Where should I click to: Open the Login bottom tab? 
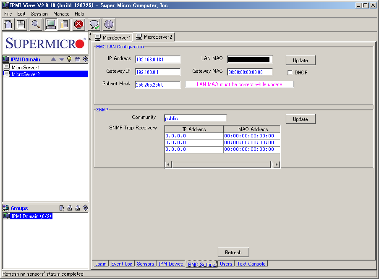click(x=101, y=264)
